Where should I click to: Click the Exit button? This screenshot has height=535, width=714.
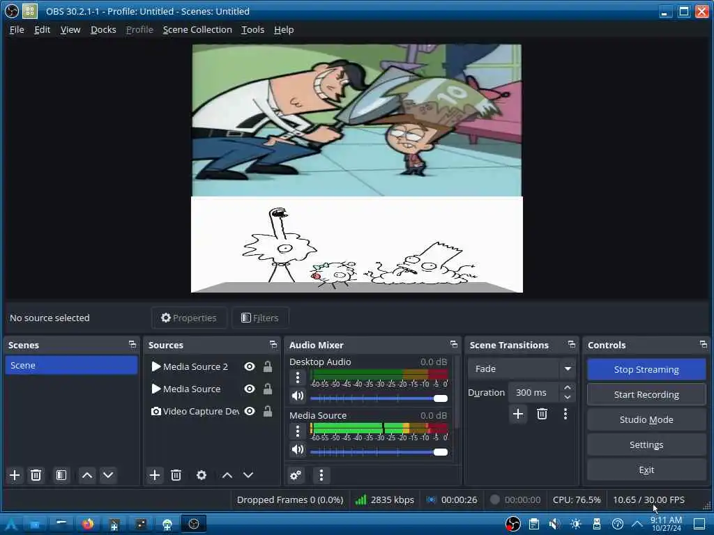(646, 470)
